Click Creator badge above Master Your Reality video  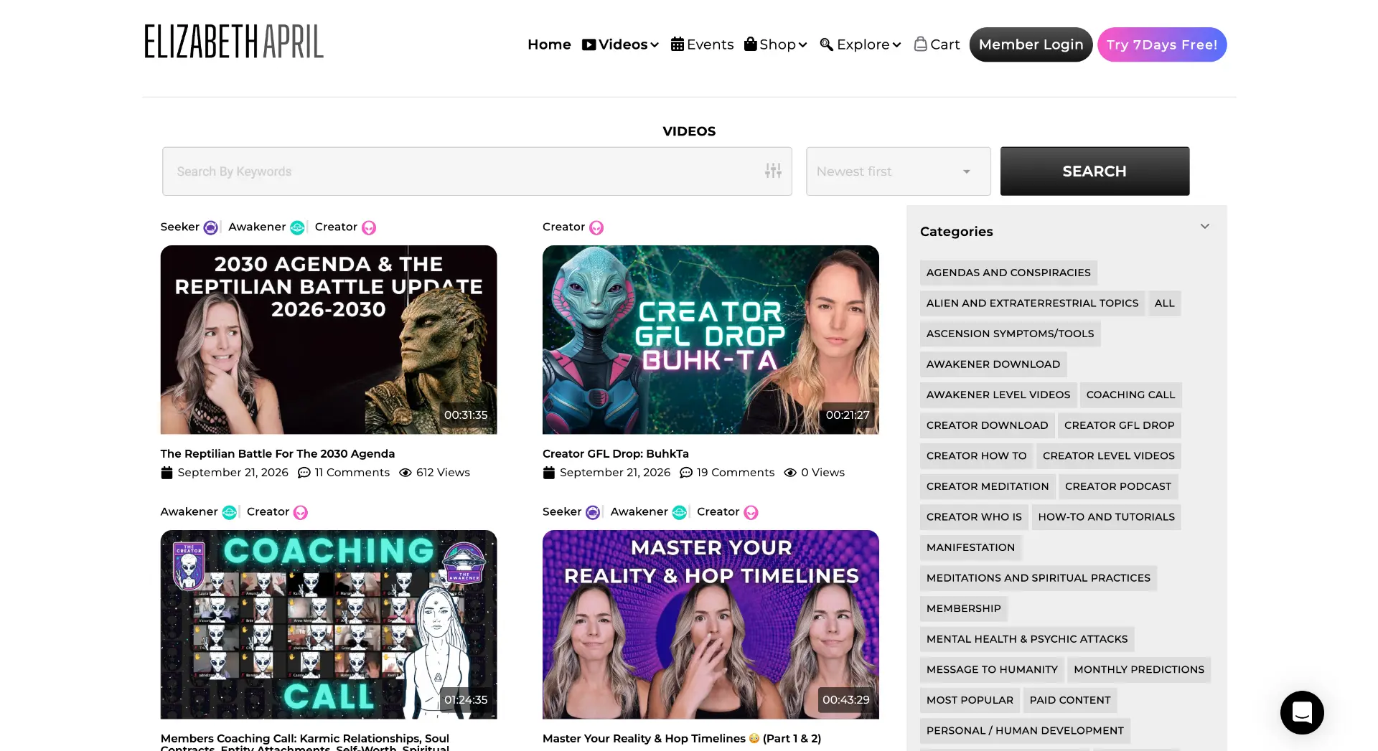(727, 512)
